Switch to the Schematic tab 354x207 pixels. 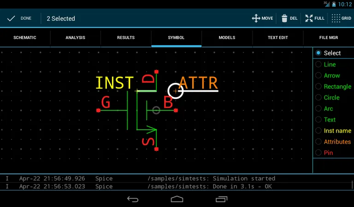25,38
